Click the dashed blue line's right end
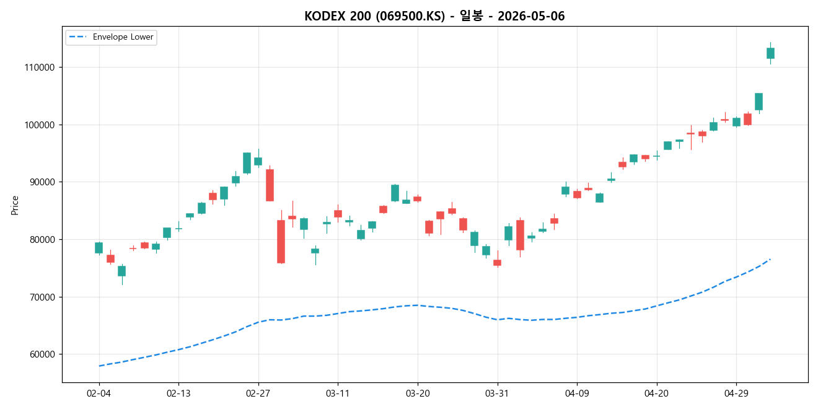818x409 pixels. click(x=769, y=260)
